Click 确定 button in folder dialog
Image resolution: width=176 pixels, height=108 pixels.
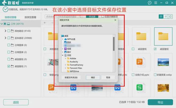(x=93, y=77)
